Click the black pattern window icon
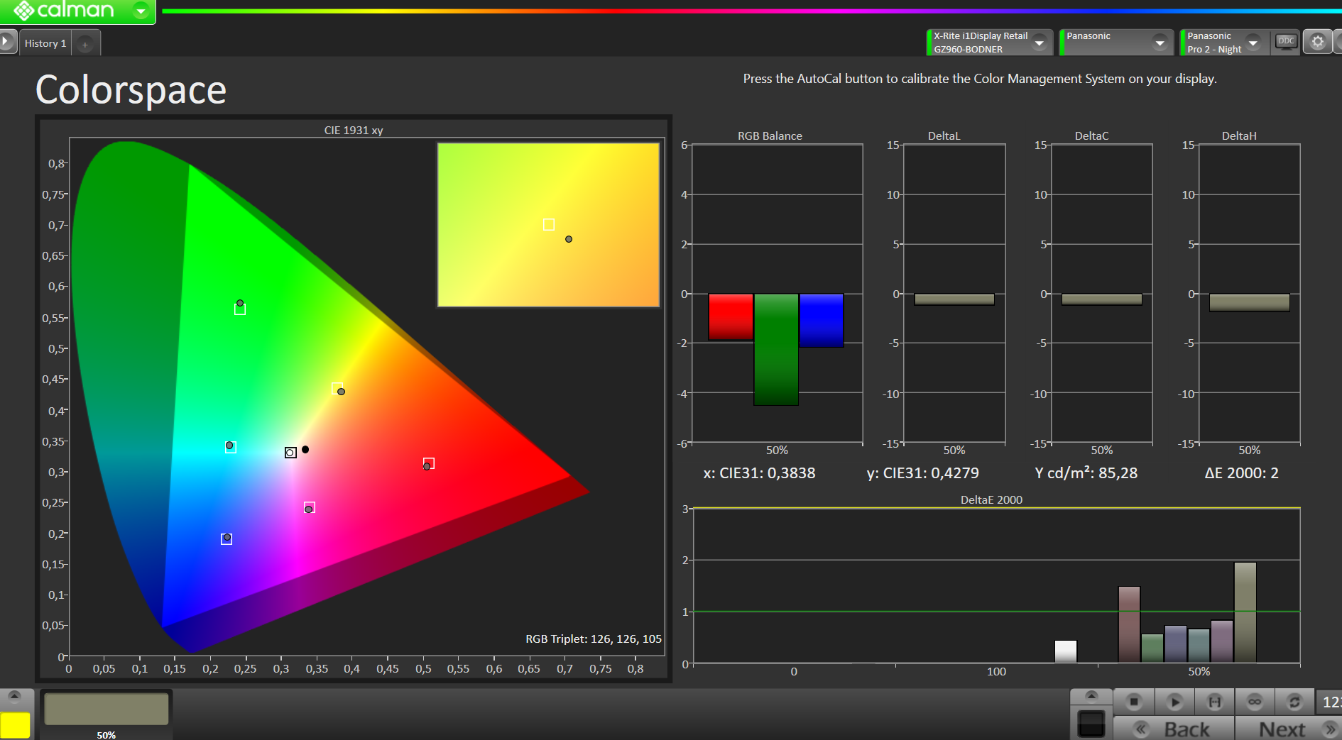The width and height of the screenshot is (1342, 740). (x=1091, y=724)
